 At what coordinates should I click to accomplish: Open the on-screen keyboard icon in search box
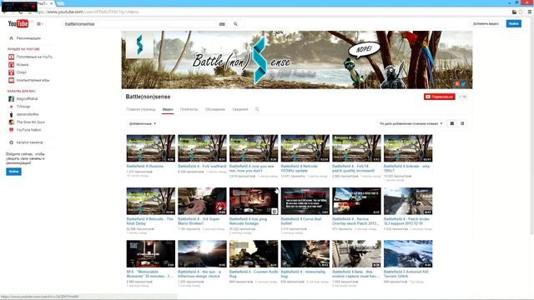222,24
